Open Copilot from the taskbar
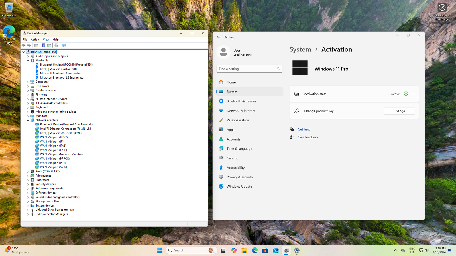Image resolution: width=456 pixels, height=256 pixels. coord(234,250)
